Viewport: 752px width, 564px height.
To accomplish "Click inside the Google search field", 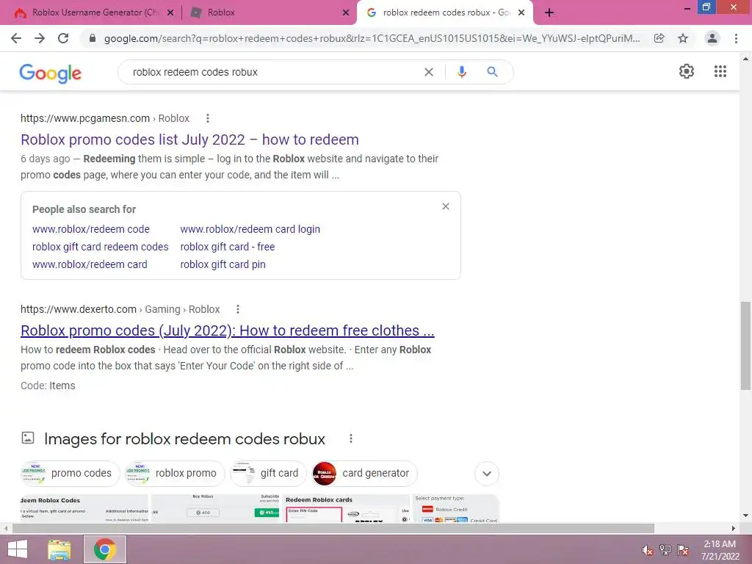I will pos(273,72).
